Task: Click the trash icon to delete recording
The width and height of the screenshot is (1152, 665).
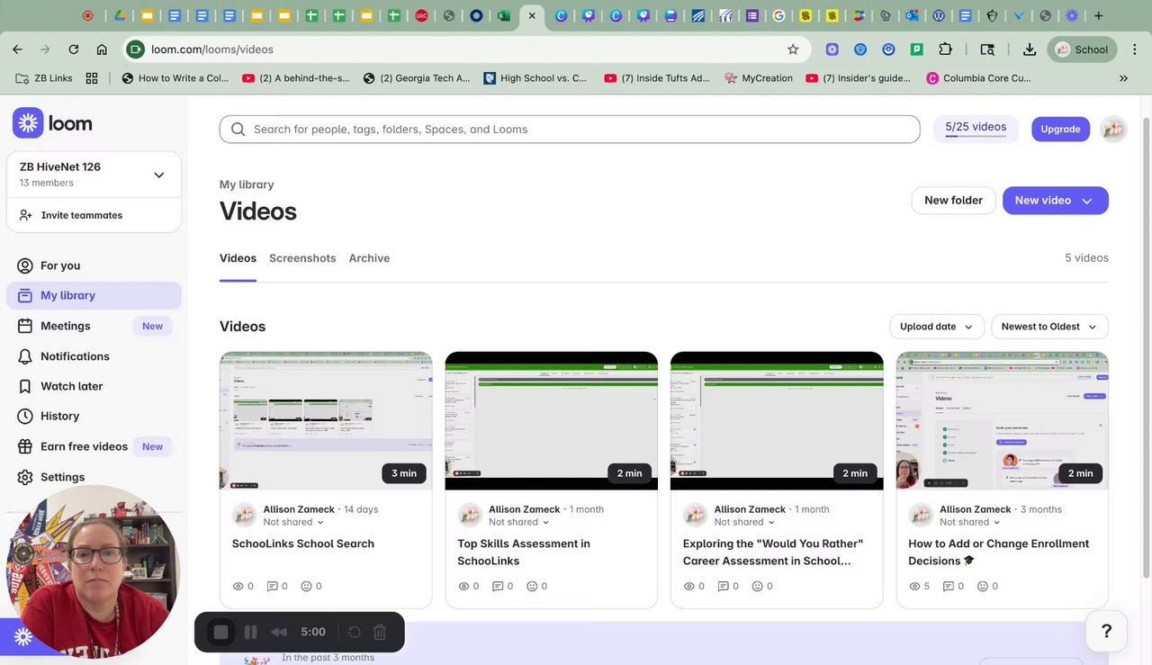Action: click(x=380, y=632)
